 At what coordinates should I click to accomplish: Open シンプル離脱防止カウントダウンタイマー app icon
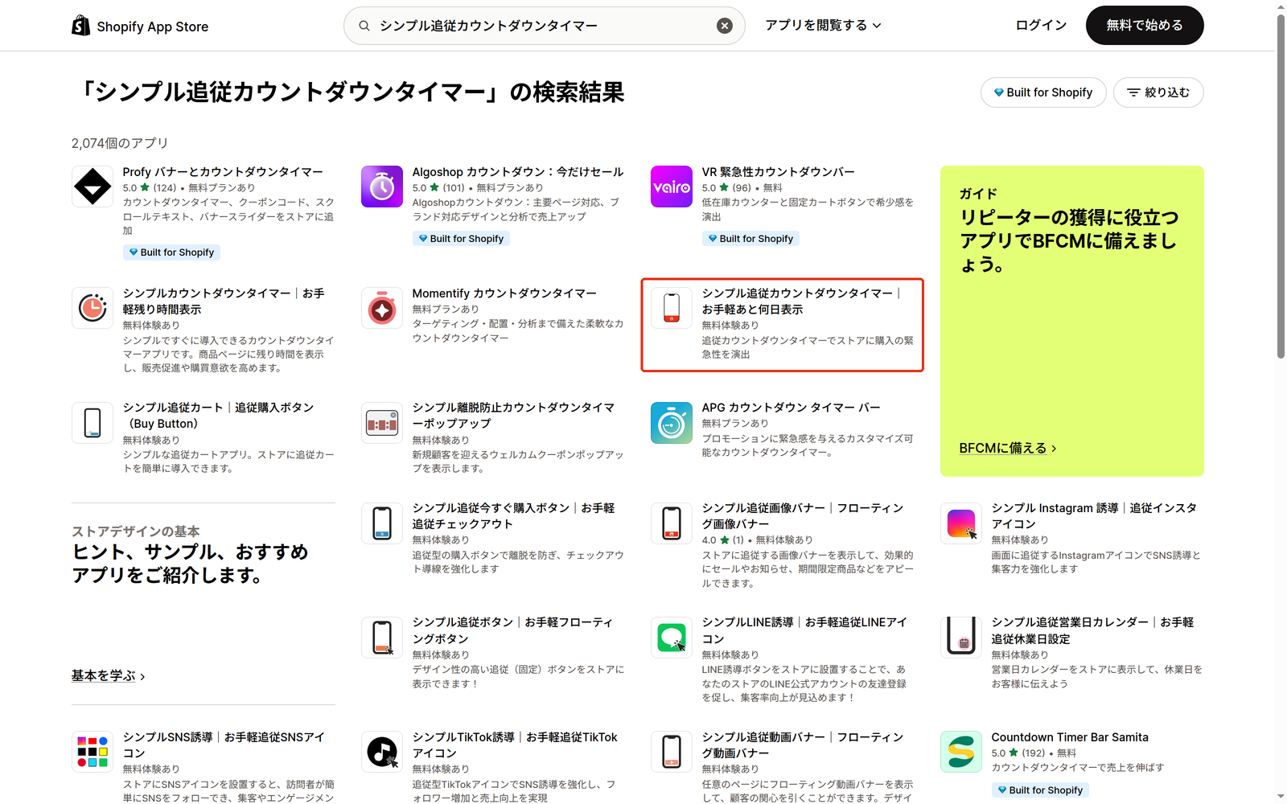[382, 423]
